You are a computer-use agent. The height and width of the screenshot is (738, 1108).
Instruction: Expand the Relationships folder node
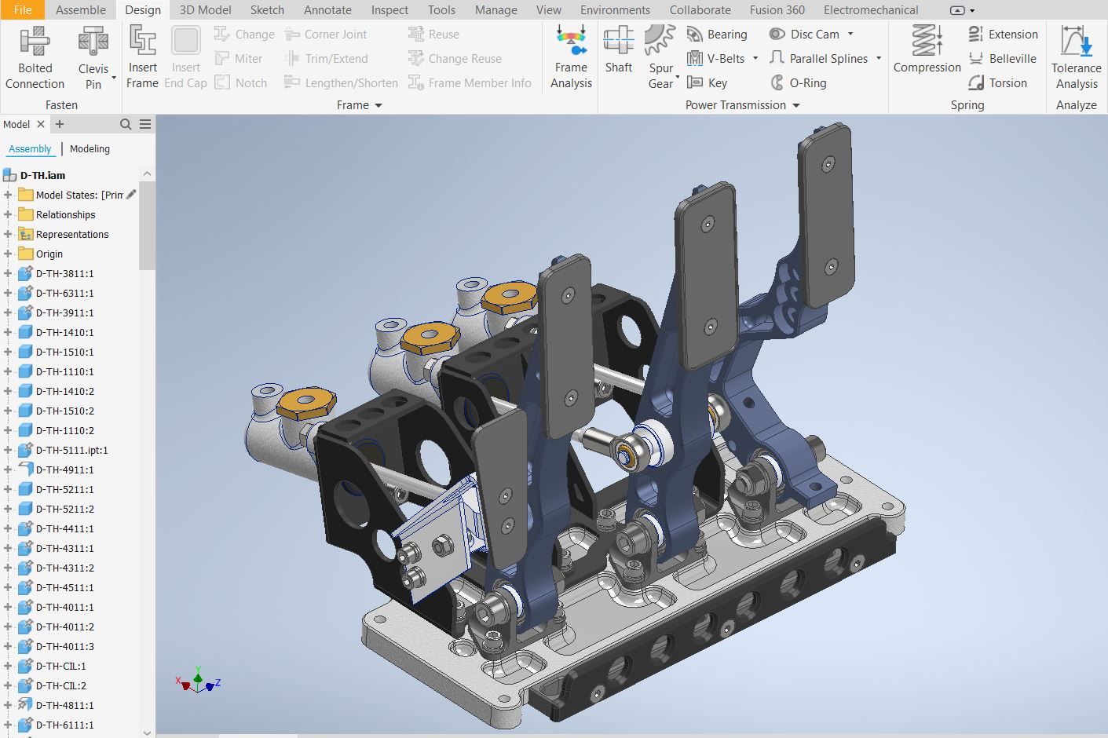8,214
